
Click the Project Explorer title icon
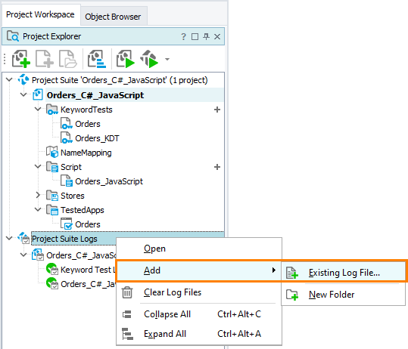13,36
